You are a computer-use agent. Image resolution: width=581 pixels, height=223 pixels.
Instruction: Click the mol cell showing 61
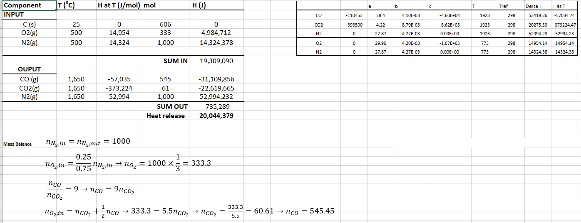[166, 88]
